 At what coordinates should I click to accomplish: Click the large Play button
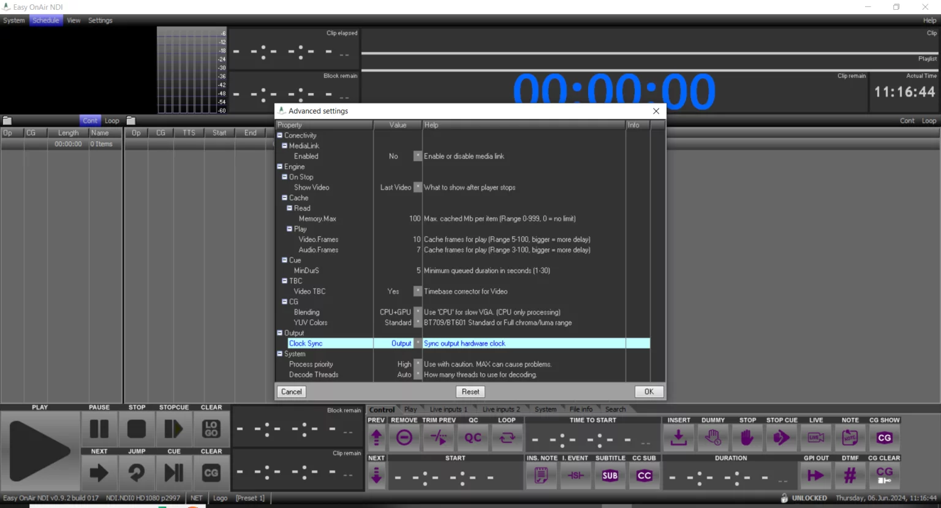(x=40, y=451)
